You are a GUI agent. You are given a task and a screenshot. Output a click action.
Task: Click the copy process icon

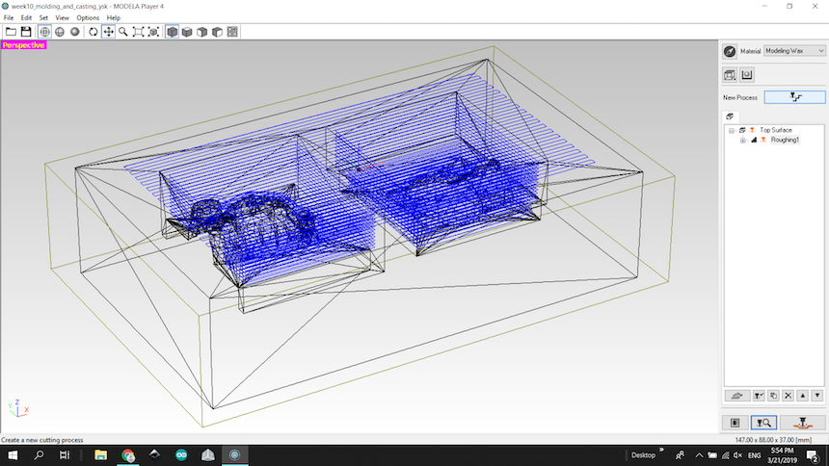point(773,396)
